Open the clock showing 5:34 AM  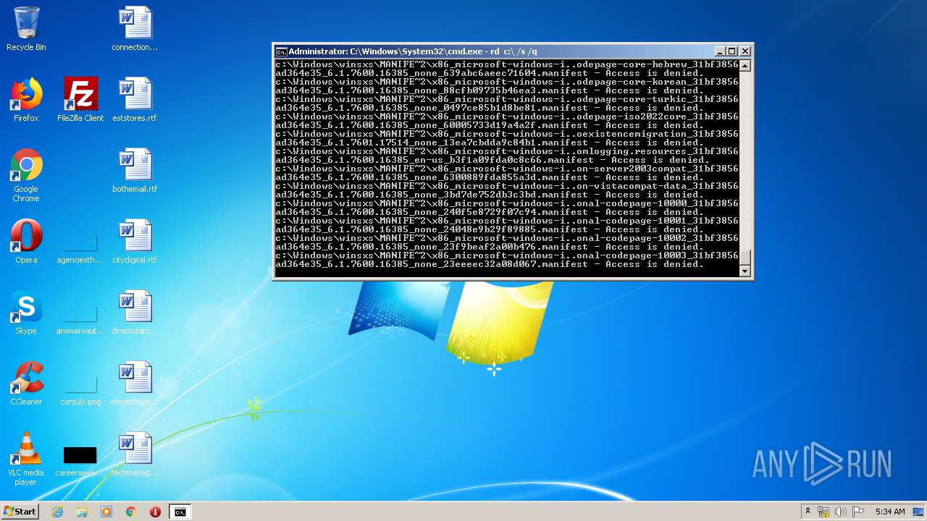point(890,512)
